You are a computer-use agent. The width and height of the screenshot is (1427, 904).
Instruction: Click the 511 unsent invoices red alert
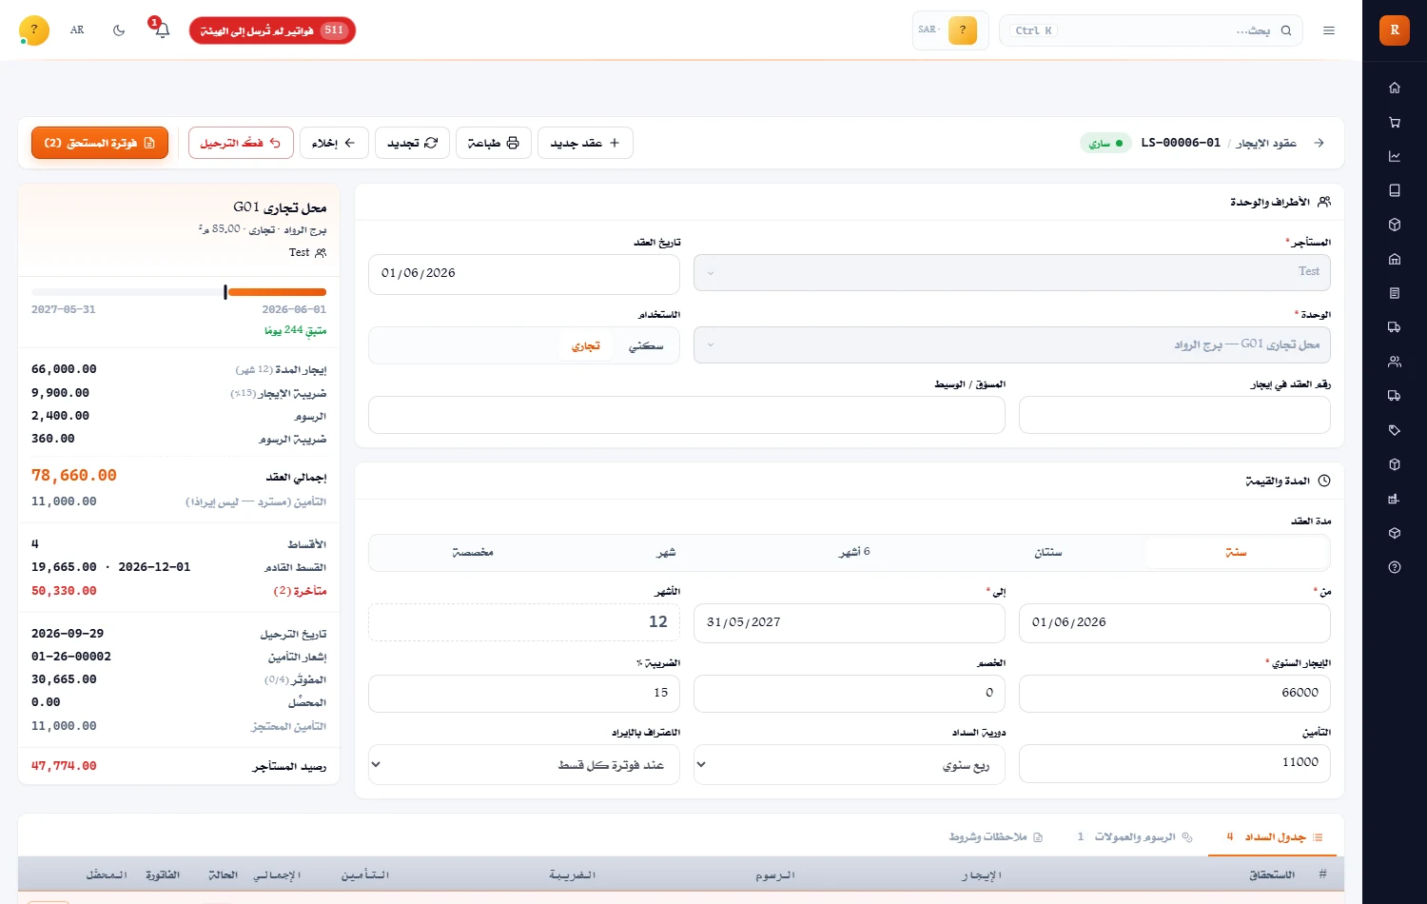coord(272,30)
